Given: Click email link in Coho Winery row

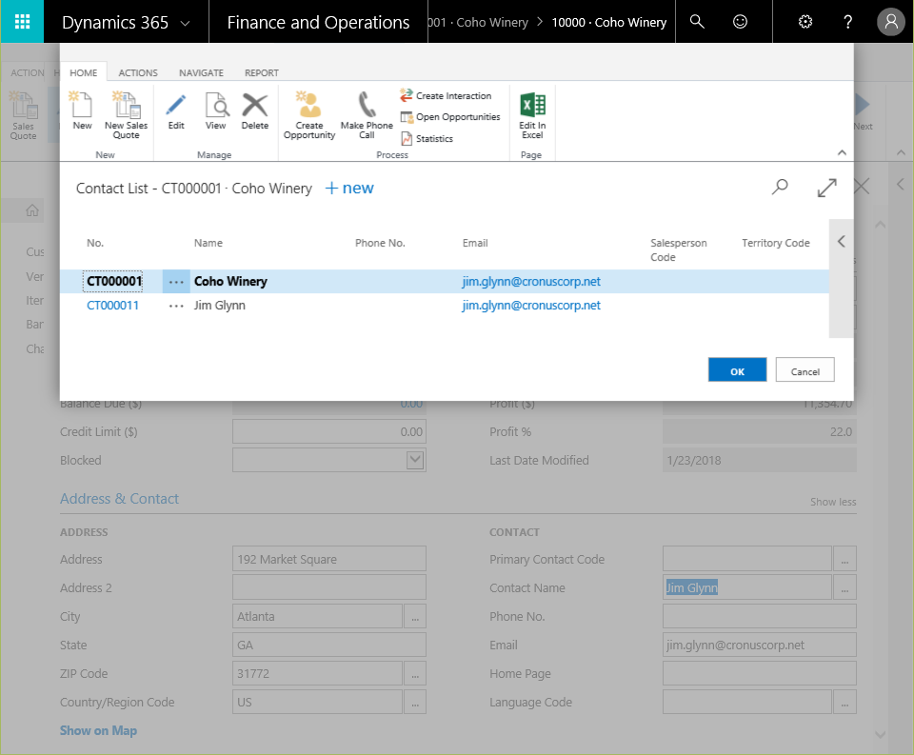Looking at the screenshot, I should pyautogui.click(x=531, y=282).
